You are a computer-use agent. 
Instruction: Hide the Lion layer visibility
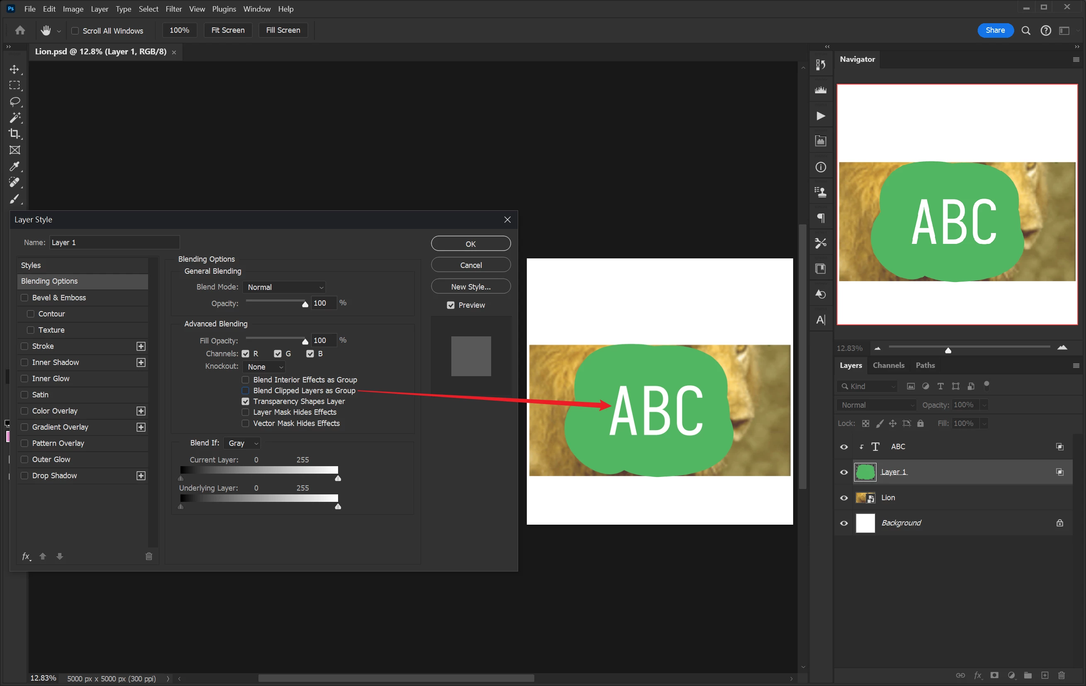[844, 498]
